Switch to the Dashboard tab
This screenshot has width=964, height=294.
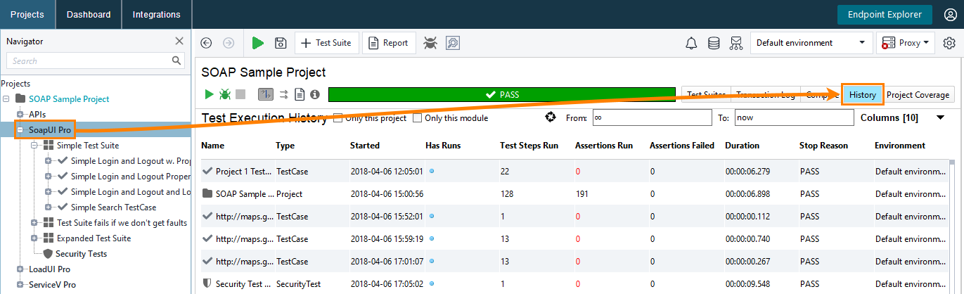89,14
